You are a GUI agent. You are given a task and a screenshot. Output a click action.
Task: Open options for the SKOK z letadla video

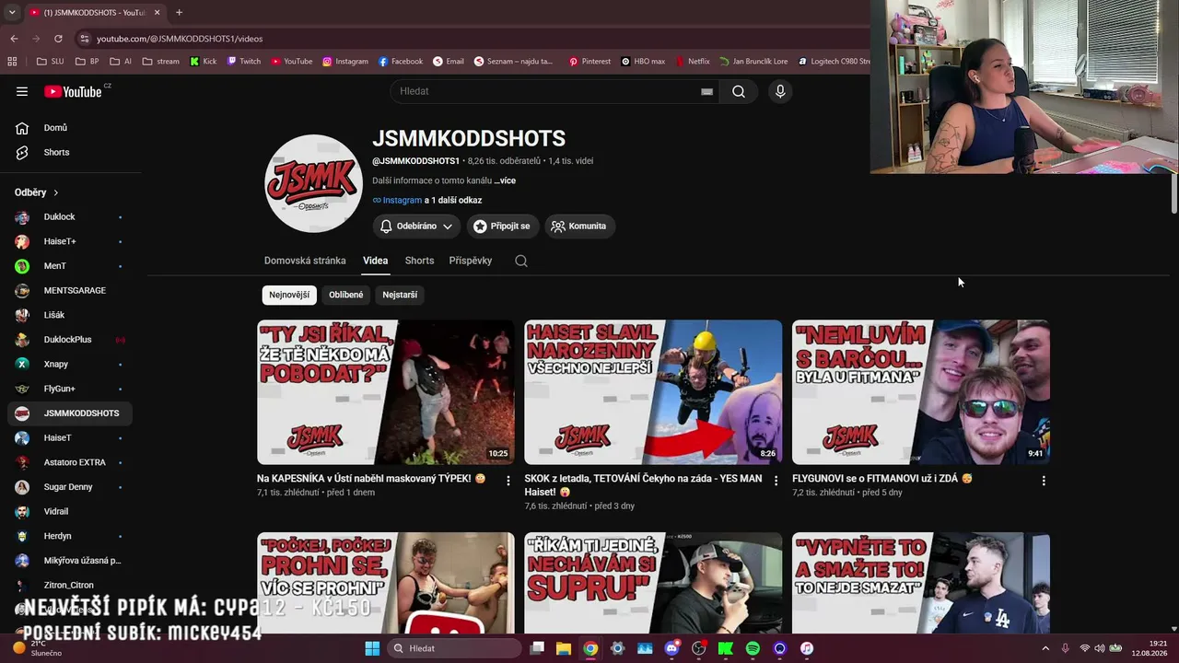[776, 481]
